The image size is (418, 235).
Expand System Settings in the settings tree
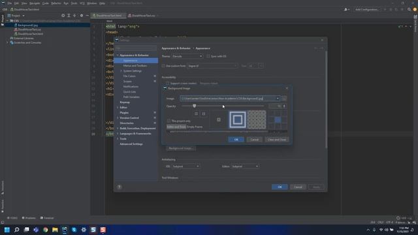click(121, 71)
